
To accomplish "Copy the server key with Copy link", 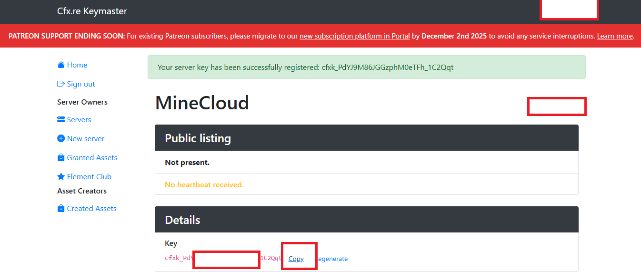I will [296, 259].
